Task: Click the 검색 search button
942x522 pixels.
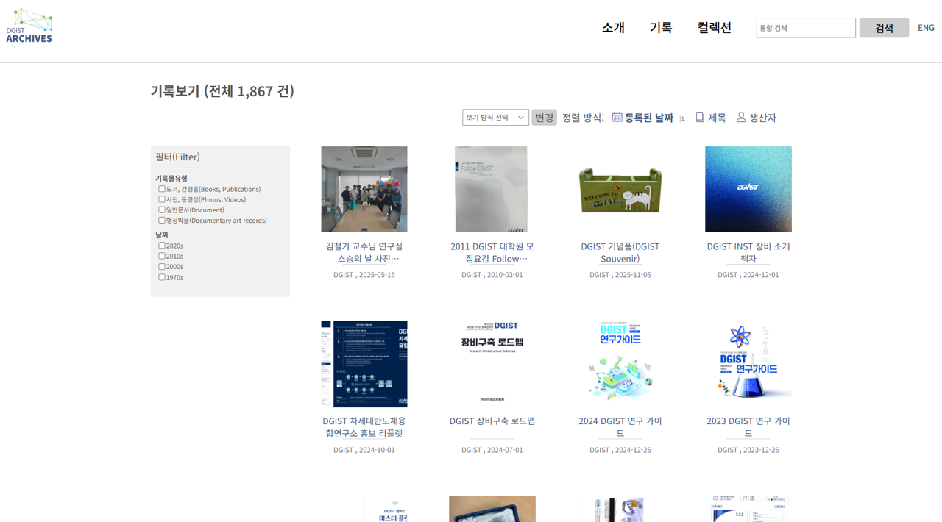Action: pos(884,27)
